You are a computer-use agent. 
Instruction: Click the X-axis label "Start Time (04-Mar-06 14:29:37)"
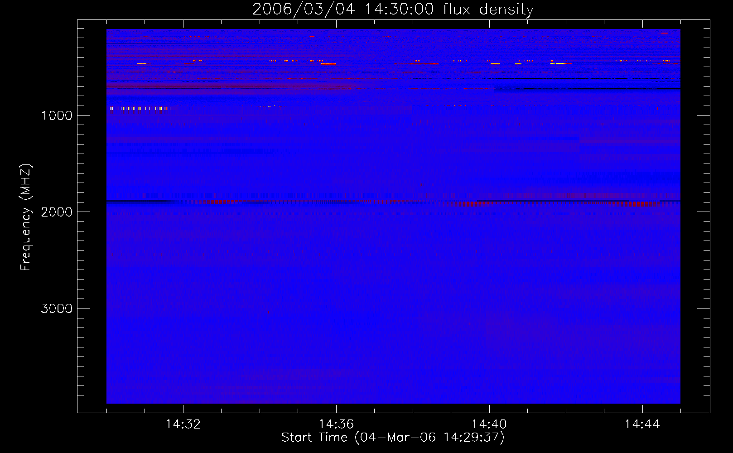pos(393,438)
